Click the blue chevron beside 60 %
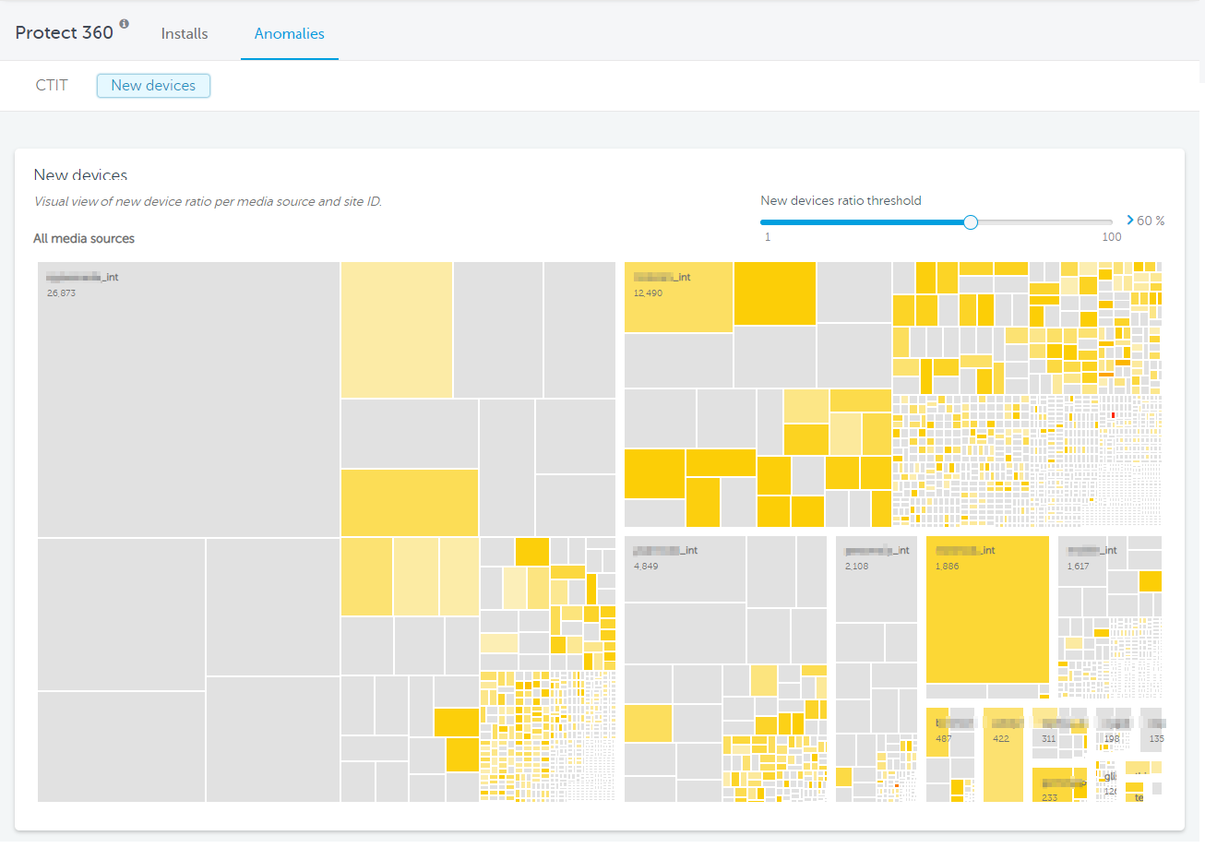This screenshot has width=1205, height=848. tap(1130, 221)
